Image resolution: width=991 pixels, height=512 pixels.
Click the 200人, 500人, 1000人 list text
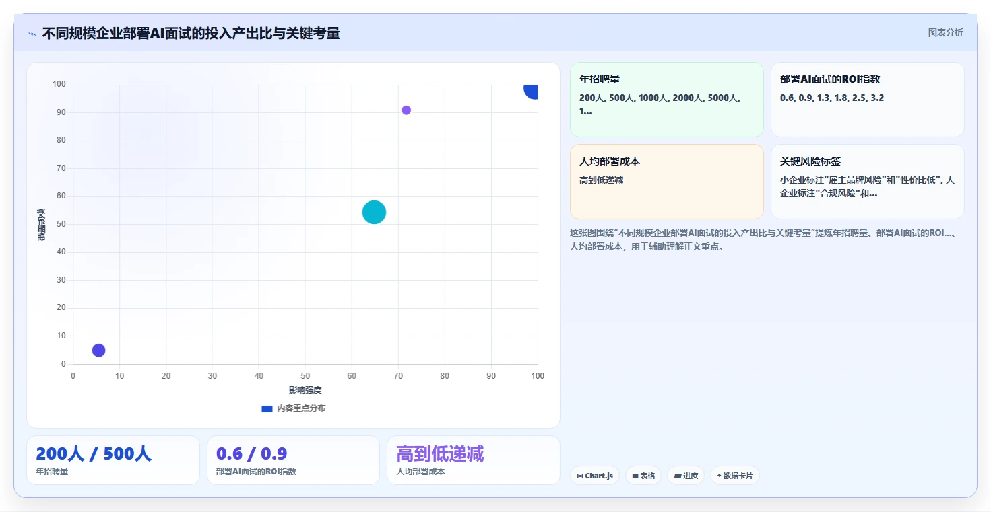[660, 104]
